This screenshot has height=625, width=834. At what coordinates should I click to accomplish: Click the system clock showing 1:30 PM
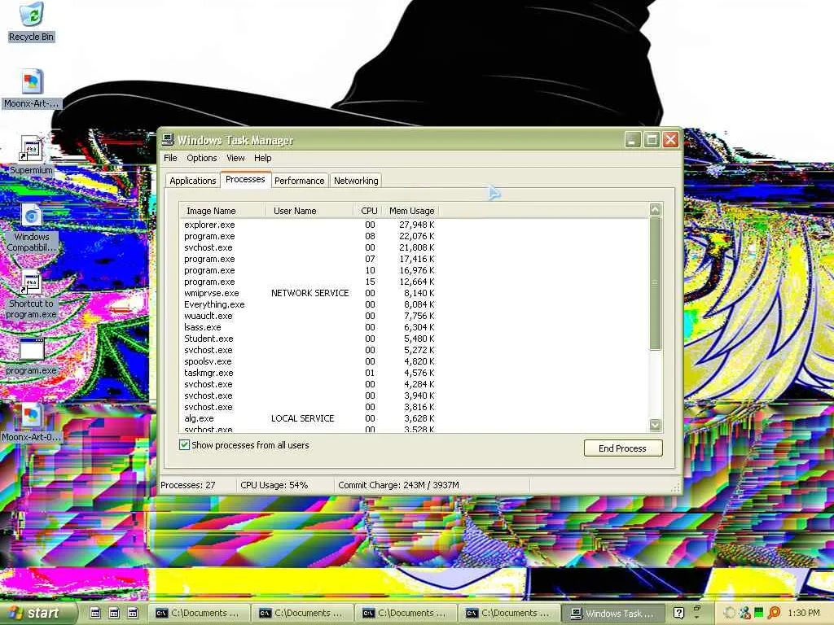point(804,613)
